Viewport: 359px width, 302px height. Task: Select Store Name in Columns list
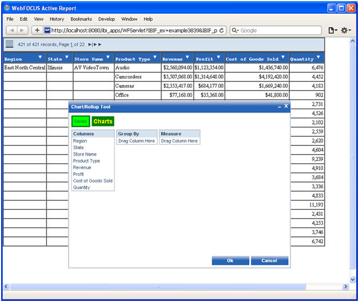[x=85, y=154]
